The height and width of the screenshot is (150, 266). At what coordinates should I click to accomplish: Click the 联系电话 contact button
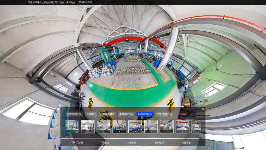(x=159, y=143)
